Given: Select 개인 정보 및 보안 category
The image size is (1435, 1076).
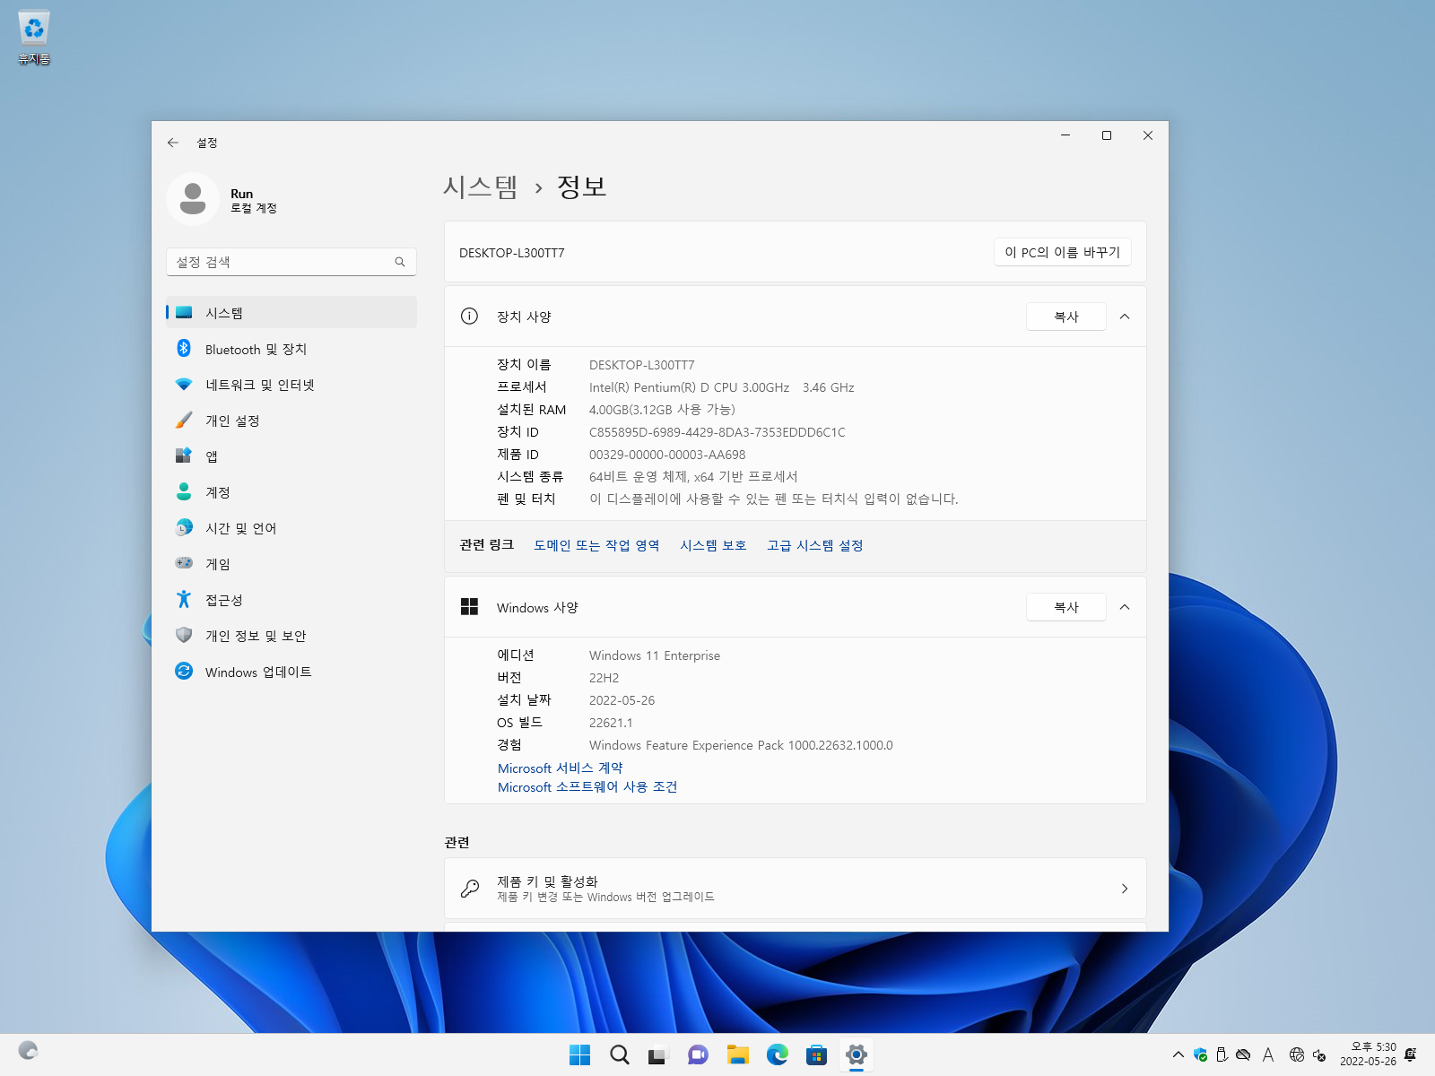Looking at the screenshot, I should click(291, 636).
